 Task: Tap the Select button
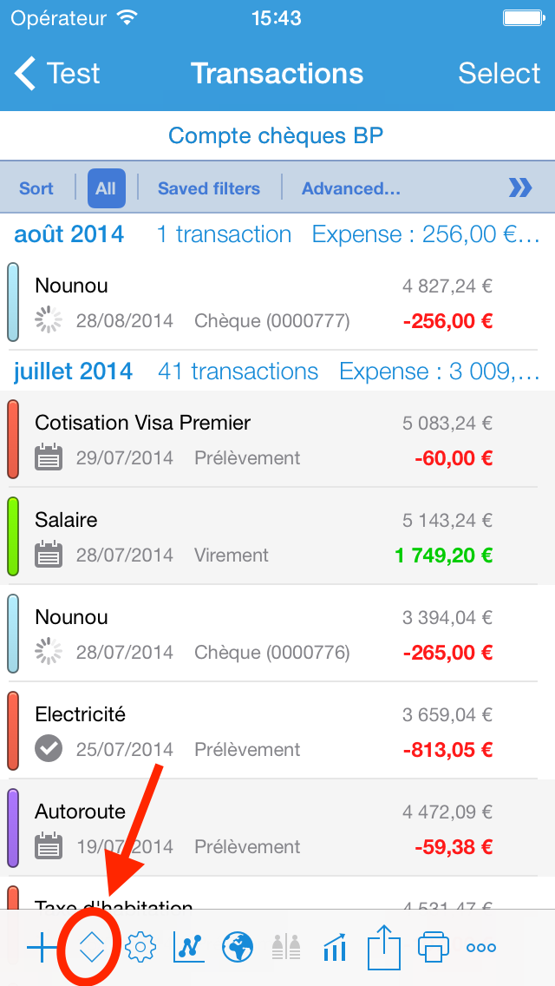pos(499,74)
